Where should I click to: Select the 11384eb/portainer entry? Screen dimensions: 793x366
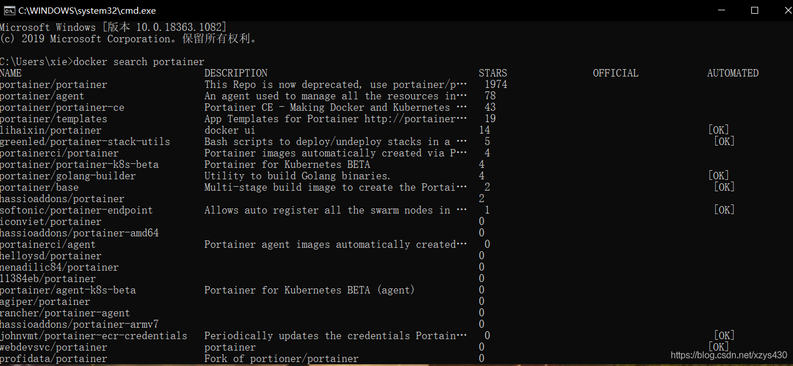coord(48,279)
